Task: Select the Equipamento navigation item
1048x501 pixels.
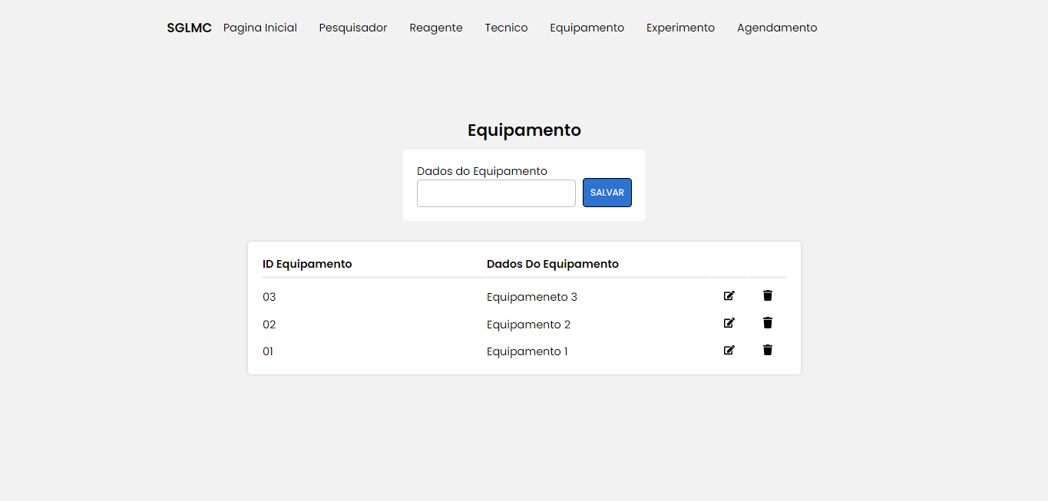Action: pyautogui.click(x=587, y=28)
